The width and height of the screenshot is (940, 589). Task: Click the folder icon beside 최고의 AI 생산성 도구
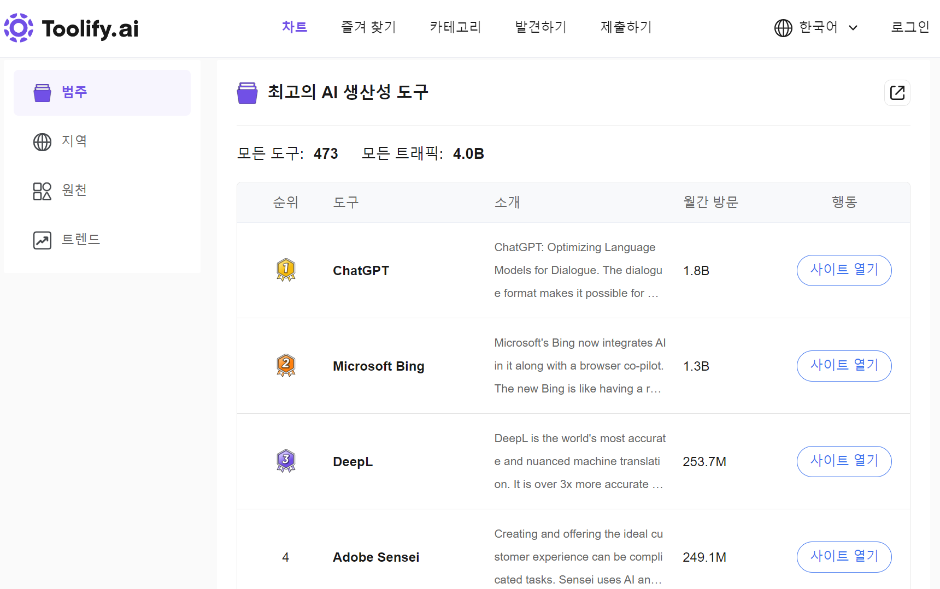247,93
